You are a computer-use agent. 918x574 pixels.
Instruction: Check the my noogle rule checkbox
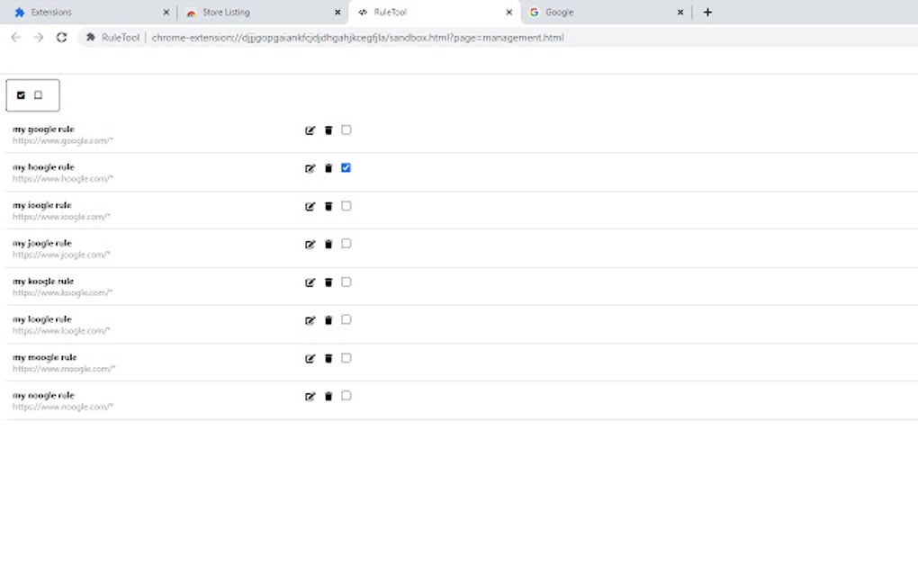346,396
